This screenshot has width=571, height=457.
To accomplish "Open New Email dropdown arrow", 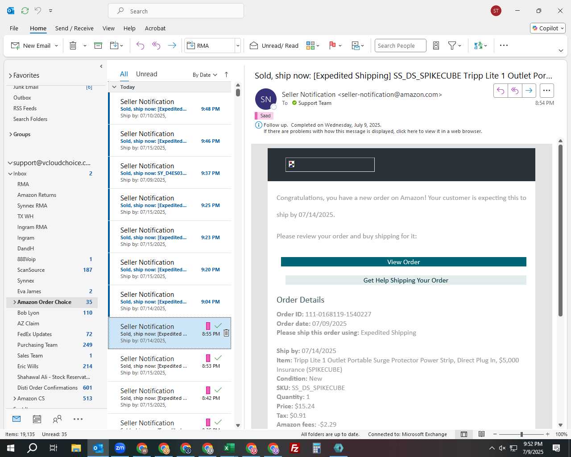I will point(56,46).
